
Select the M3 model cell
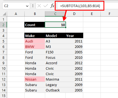coord(55,47)
